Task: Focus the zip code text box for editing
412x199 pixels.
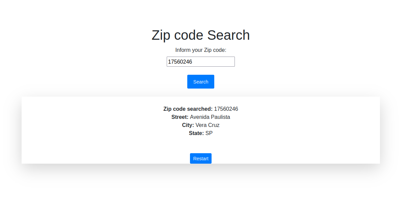Action: point(200,62)
